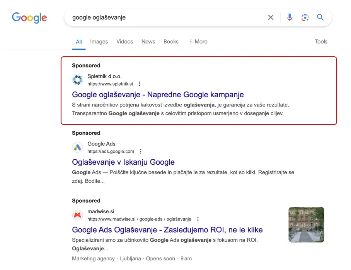The image size is (351, 270).
Task: Click the Google Ads site name
Action: 101,144
